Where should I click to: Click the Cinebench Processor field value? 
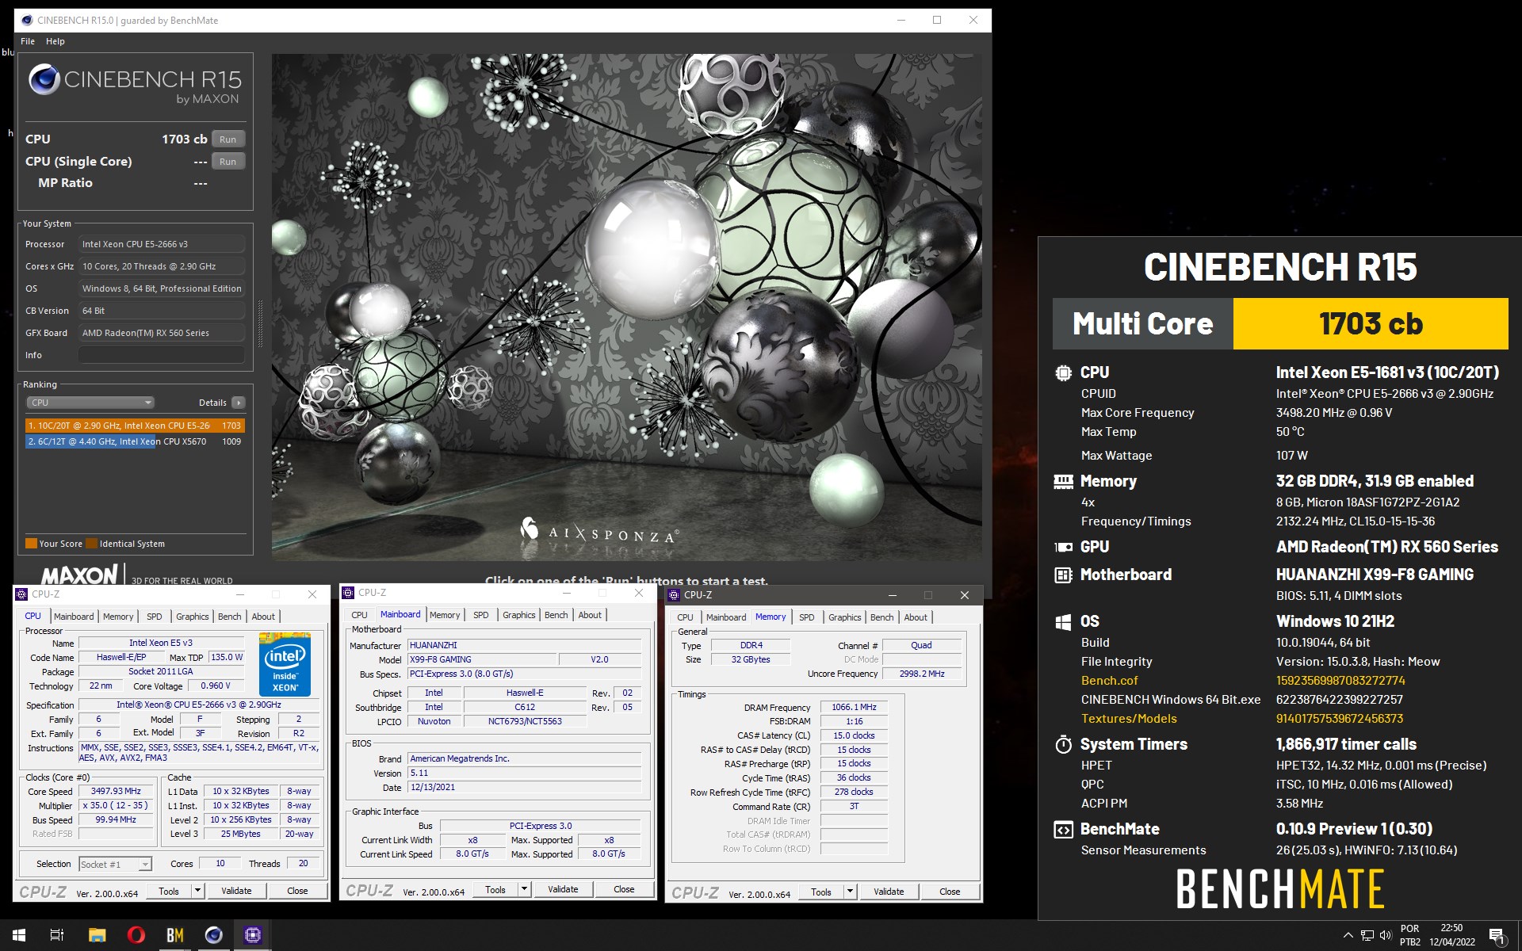coord(162,244)
